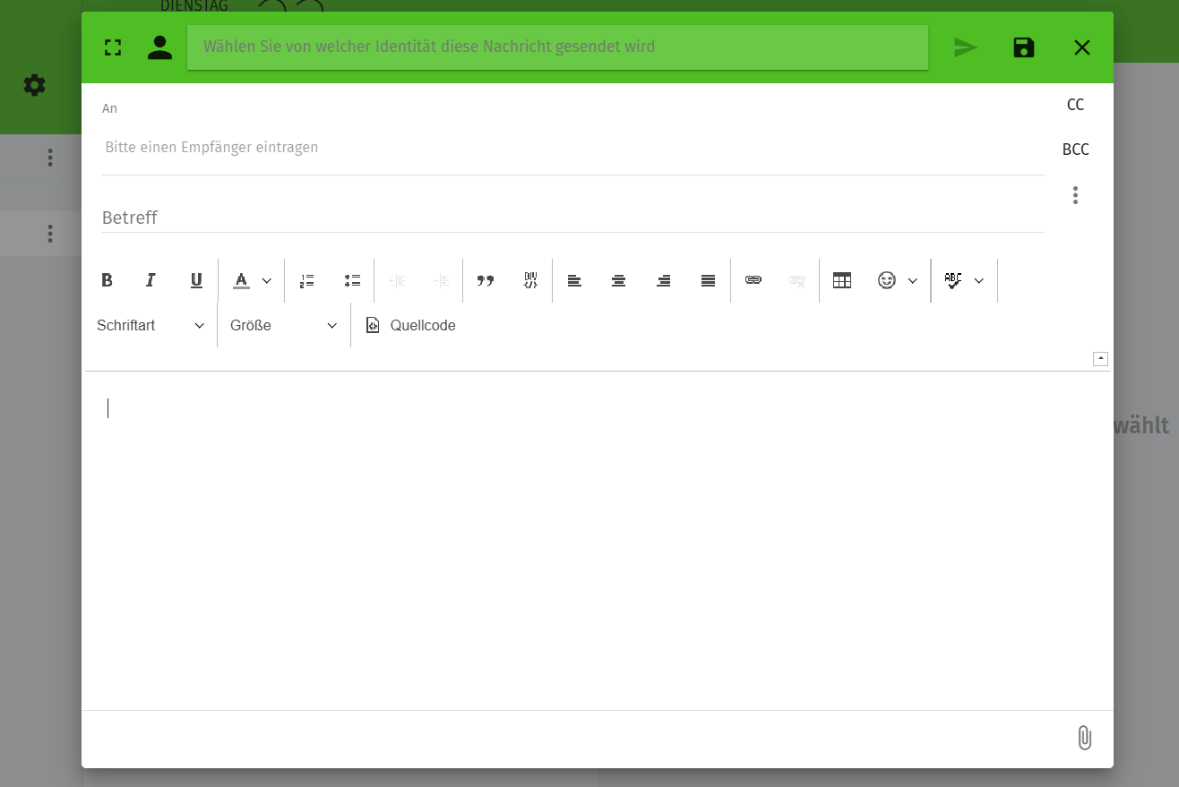The width and height of the screenshot is (1179, 787).
Task: Center align the text
Action: pos(618,280)
